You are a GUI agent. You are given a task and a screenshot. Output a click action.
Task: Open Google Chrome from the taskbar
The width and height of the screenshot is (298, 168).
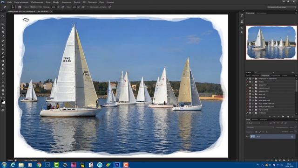click(39, 165)
